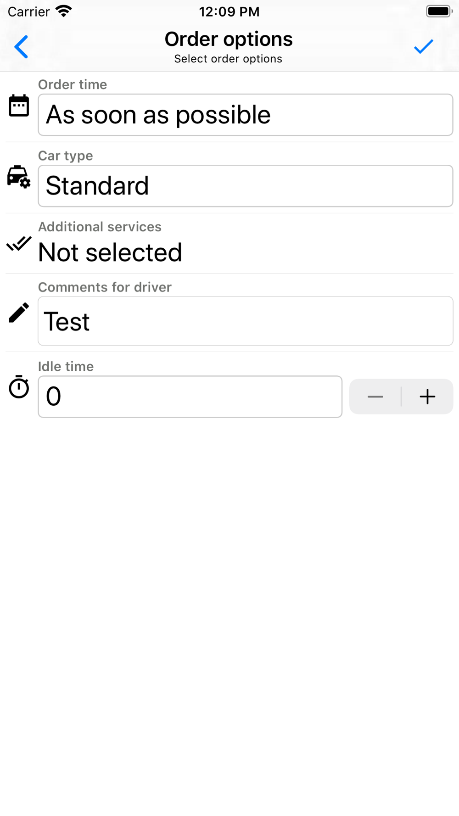Edit the Comments for driver field
The width and height of the screenshot is (459, 816).
tap(246, 321)
